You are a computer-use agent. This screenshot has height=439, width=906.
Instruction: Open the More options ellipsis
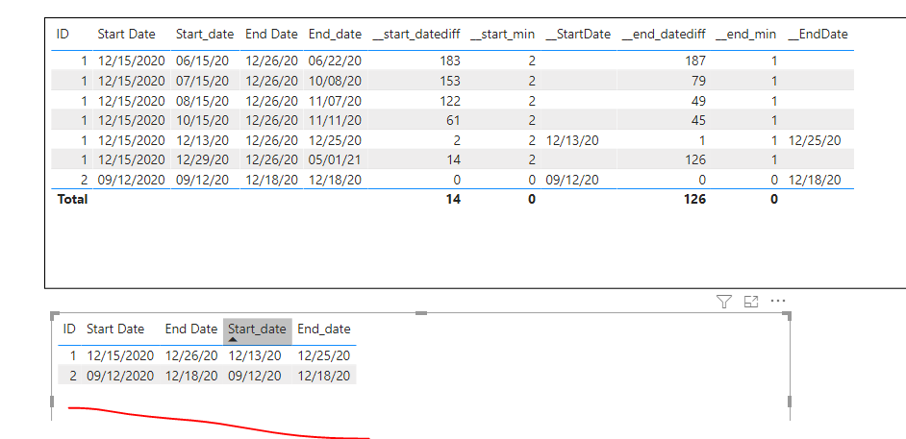(778, 301)
